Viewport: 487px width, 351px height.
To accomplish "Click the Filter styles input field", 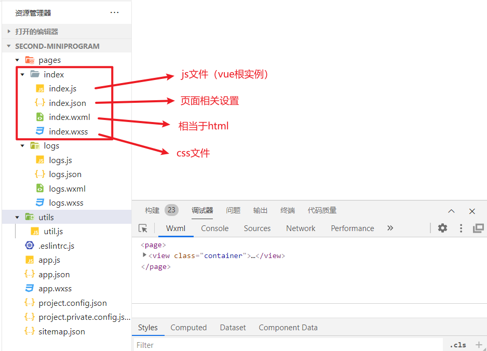I will tap(286, 345).
